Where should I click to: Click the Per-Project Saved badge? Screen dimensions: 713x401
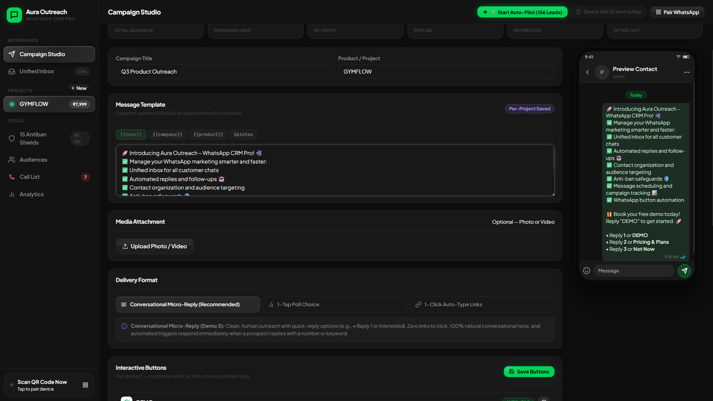click(x=529, y=109)
